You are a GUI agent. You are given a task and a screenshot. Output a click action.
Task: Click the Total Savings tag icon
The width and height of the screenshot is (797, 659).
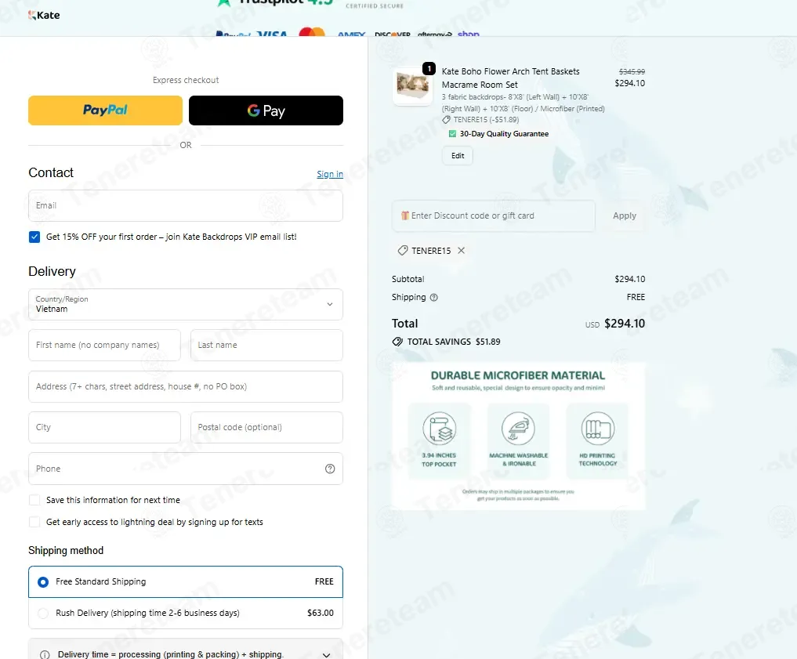pos(397,342)
